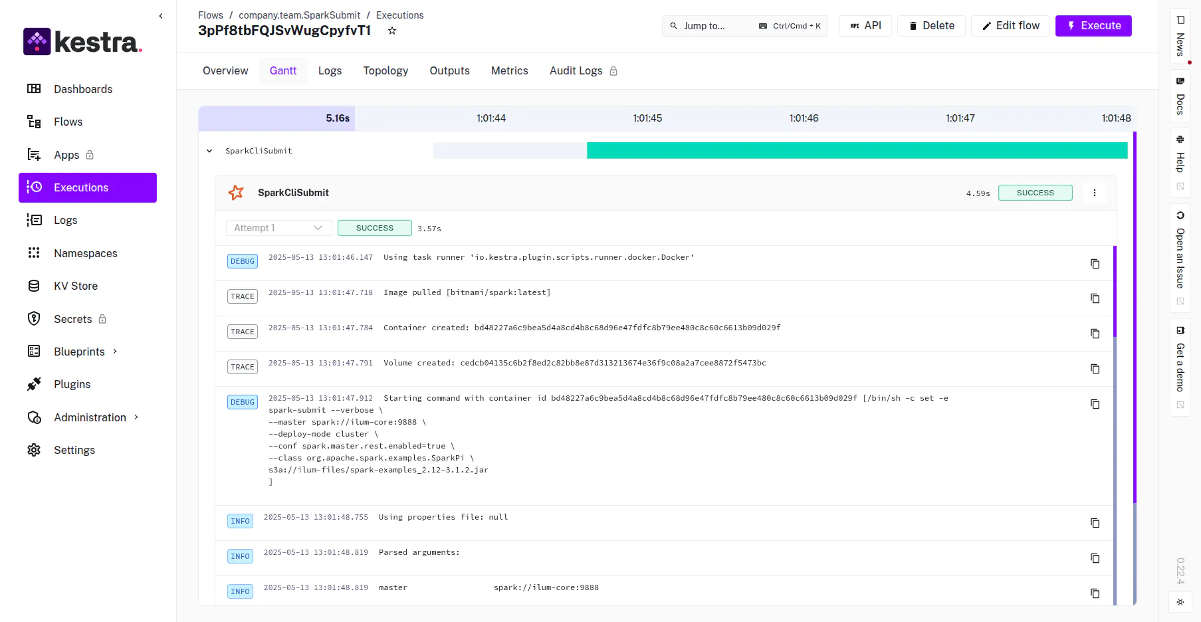
Task: Collapse the SparkCliSubmit Gantt row
Action: click(209, 151)
